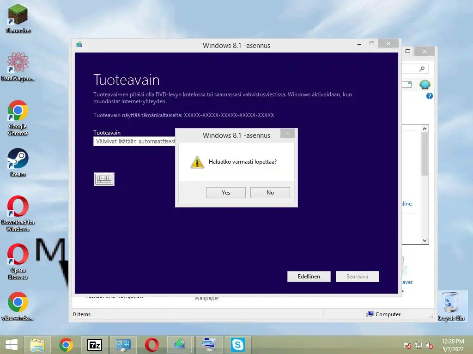Click the warning icon in the dialog

tap(197, 162)
